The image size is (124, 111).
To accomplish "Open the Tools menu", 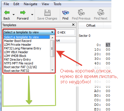I will pos(57,4).
